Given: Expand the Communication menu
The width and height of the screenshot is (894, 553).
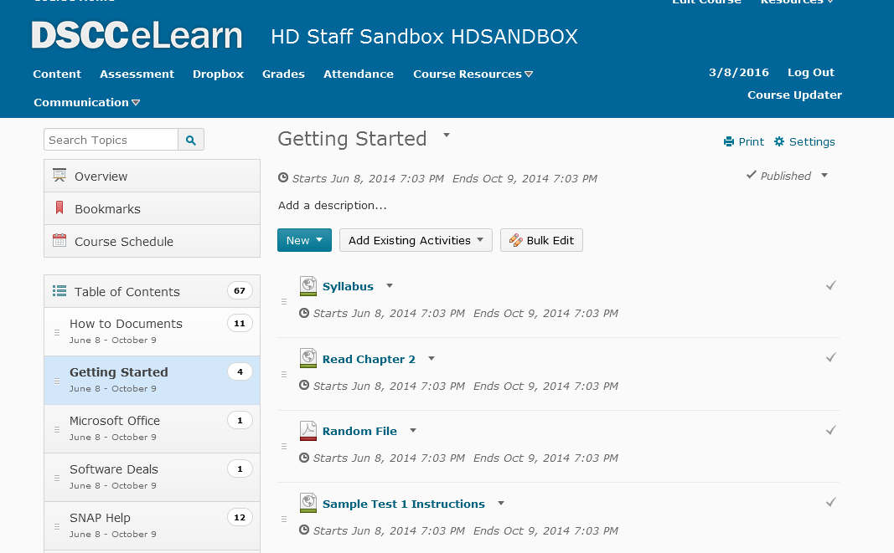Looking at the screenshot, I should (86, 103).
